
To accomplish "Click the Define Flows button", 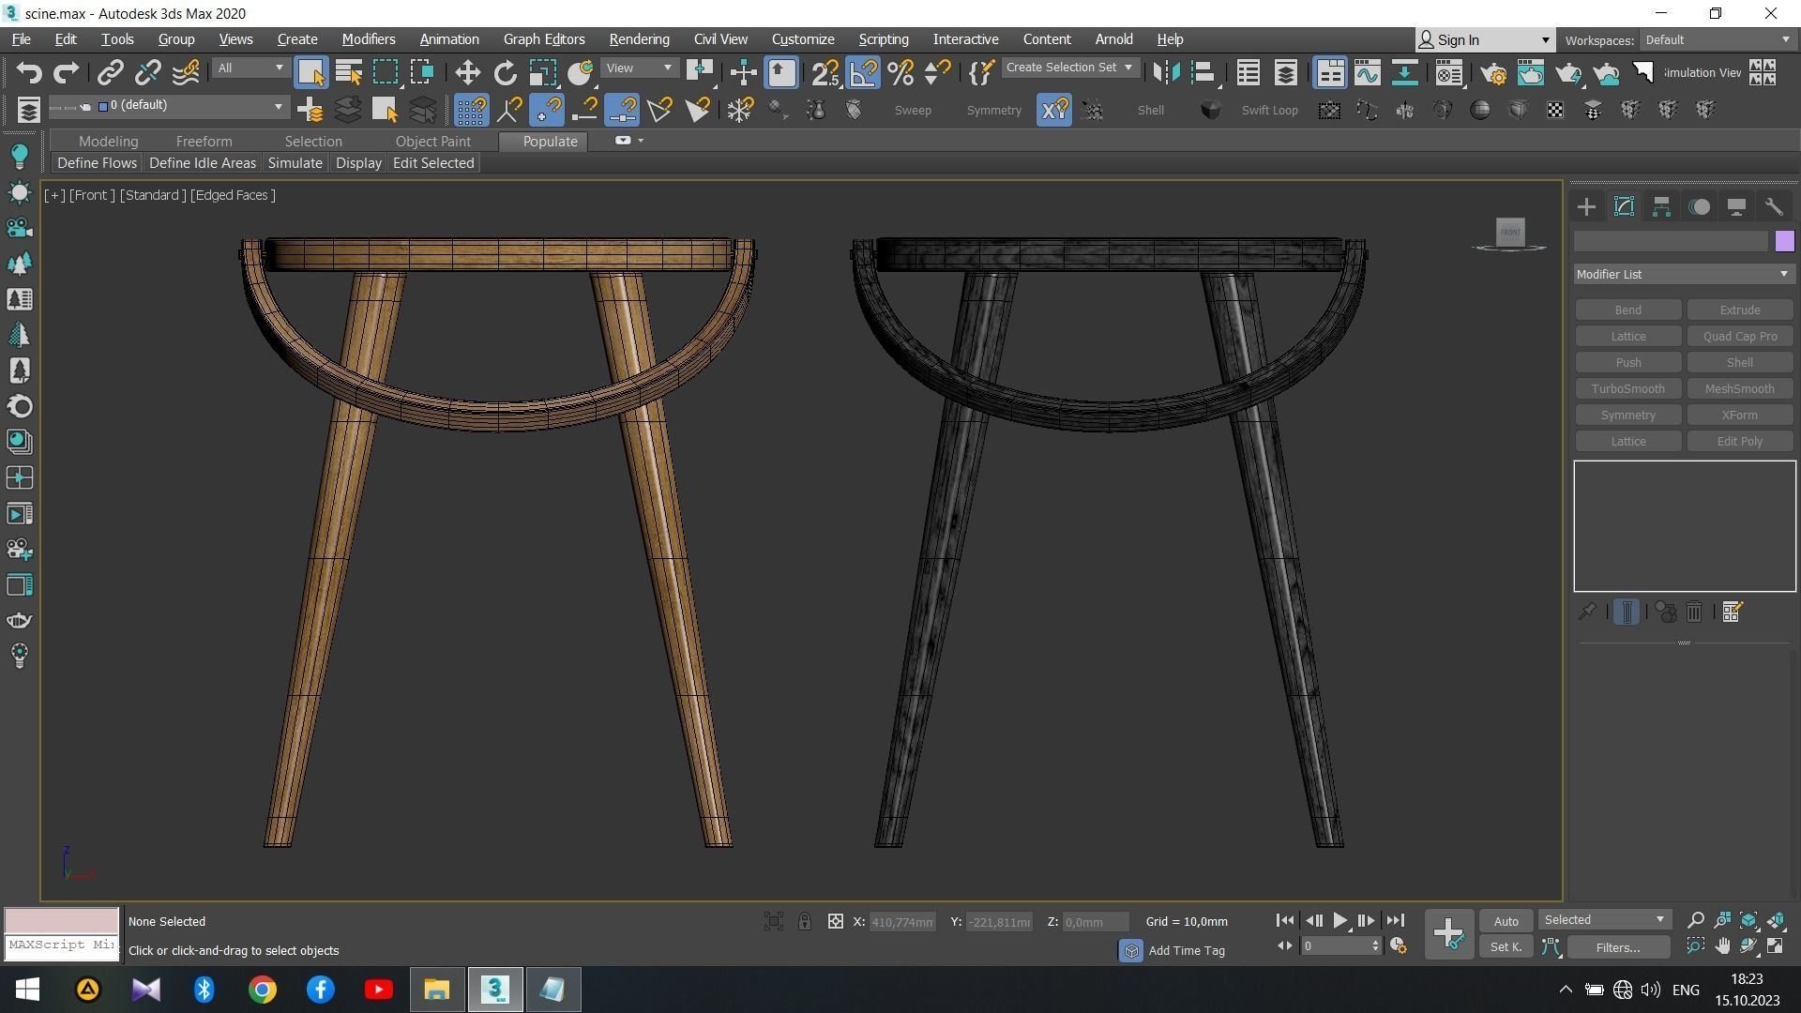I will point(97,162).
